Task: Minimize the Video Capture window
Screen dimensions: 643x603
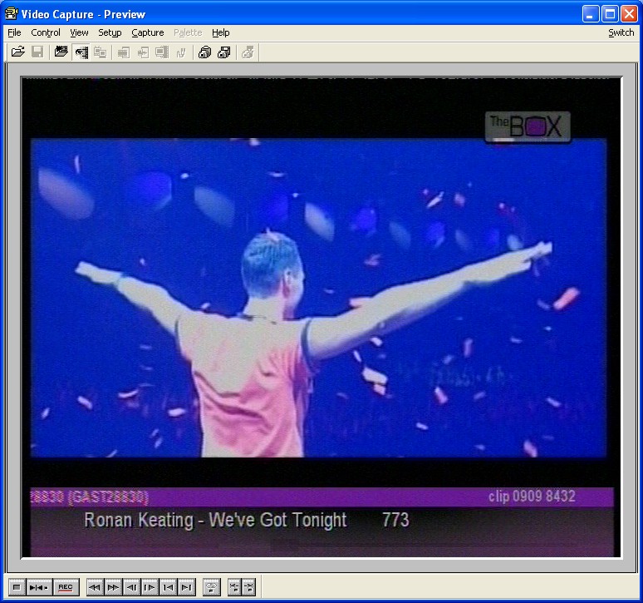Action: pos(591,13)
